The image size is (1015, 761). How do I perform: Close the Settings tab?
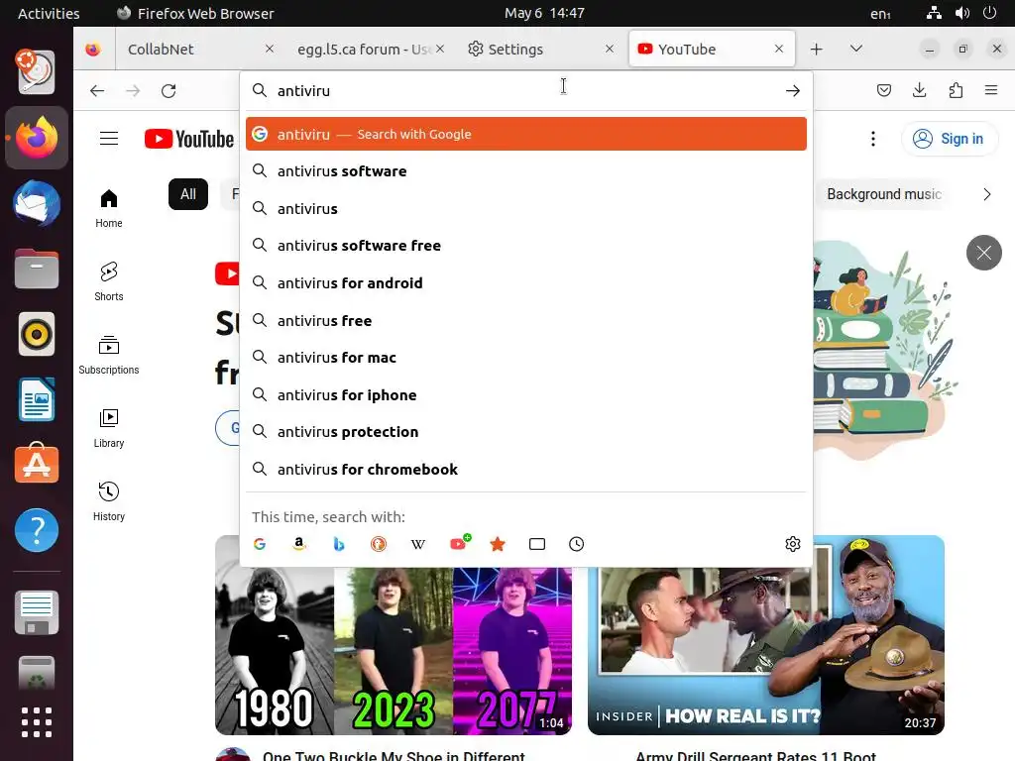(x=610, y=49)
